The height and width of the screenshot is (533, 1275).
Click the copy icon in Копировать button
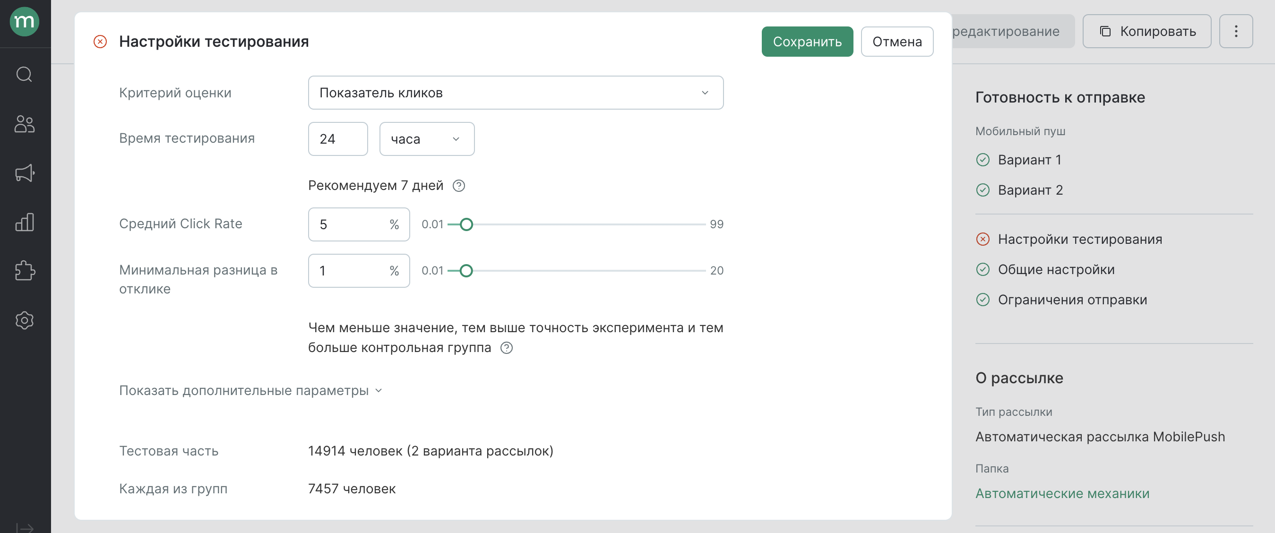[x=1105, y=31]
